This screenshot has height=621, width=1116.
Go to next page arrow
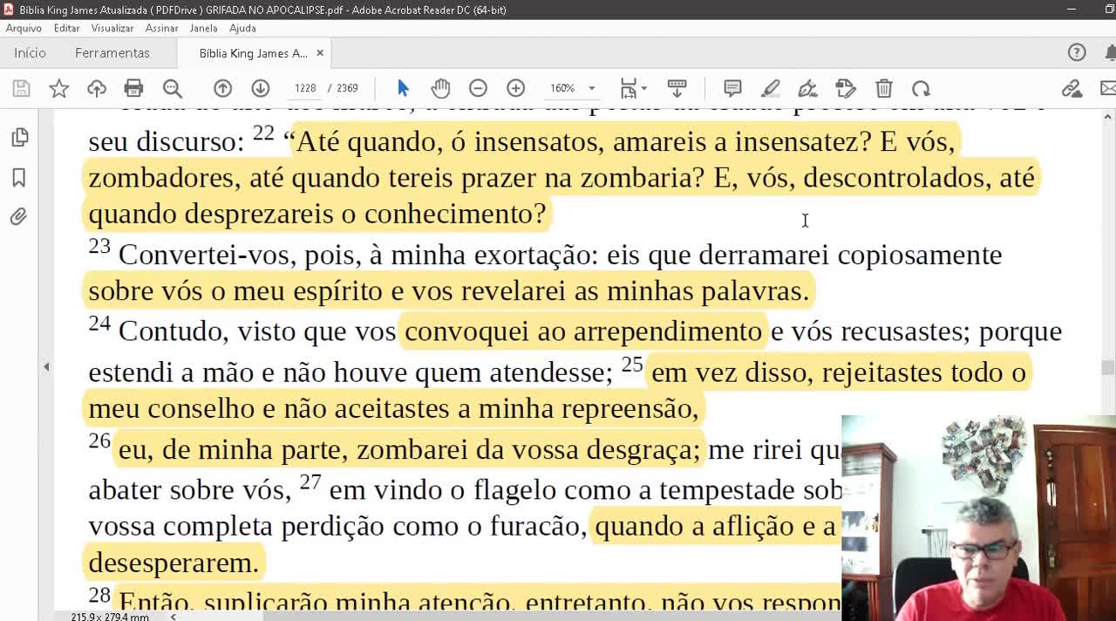point(260,88)
